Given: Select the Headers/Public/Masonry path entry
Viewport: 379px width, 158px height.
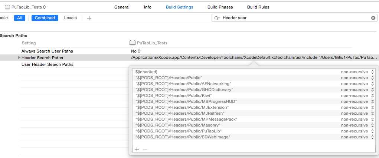Looking at the screenshot, I should [178, 125].
